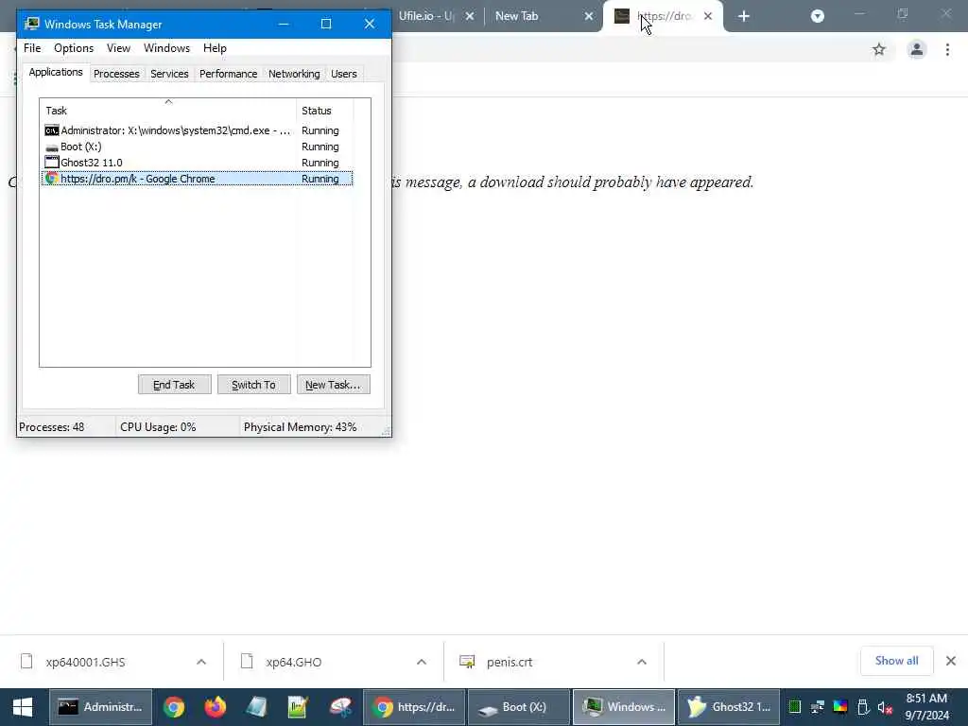Image resolution: width=968 pixels, height=726 pixels.
Task: Open Windows Task Manager taskbar button
Action: pos(624,707)
